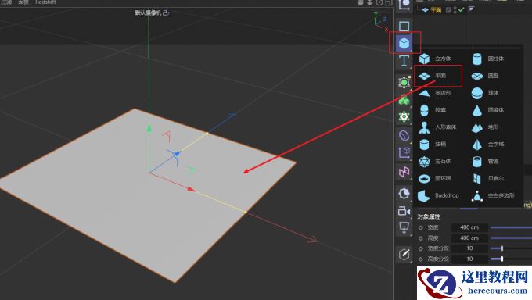Viewport: 532px width, 300px height.
Task: Insert a Pyramid (金字塔) primitive
Action: tap(488, 145)
